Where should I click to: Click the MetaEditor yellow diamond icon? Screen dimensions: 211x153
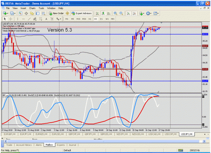click(x=67, y=13)
